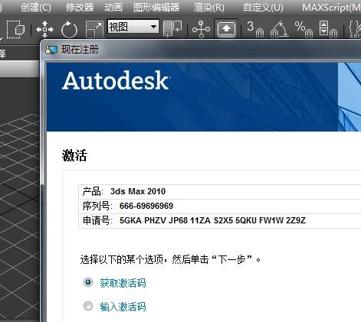This screenshot has width=361, height=322.
Task: Click the serial number 666-69696969
Action: click(x=146, y=206)
